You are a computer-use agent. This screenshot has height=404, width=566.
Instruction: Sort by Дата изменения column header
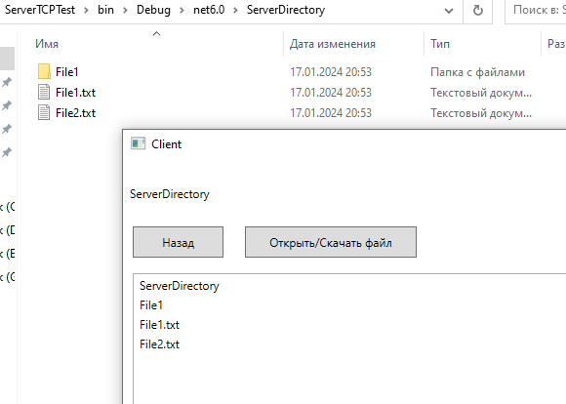333,44
